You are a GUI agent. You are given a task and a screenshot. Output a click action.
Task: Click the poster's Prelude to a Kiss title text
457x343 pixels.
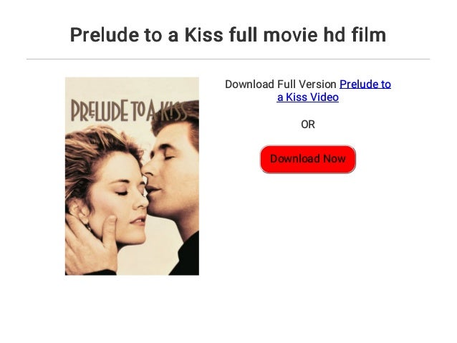click(128, 110)
